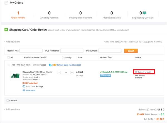Select the order row checkbox
The width and height of the screenshot is (167, 123).
coord(9,65)
